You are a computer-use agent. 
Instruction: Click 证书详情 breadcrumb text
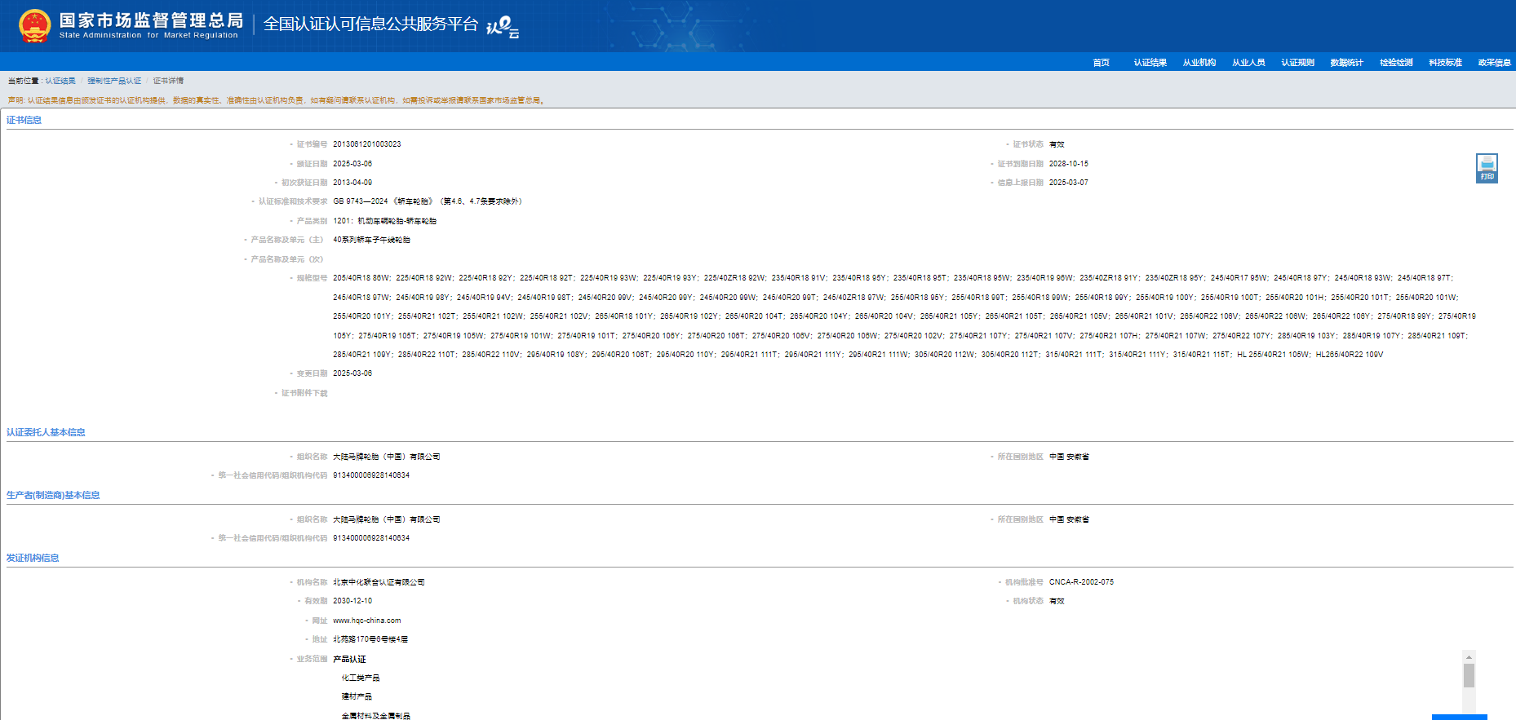[x=168, y=81]
